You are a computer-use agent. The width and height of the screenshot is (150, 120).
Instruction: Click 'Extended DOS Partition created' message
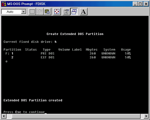(x=33, y=100)
